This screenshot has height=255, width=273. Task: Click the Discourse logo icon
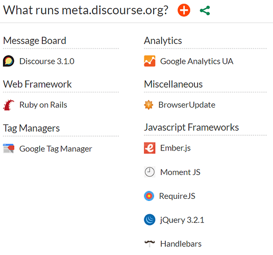[9, 61]
